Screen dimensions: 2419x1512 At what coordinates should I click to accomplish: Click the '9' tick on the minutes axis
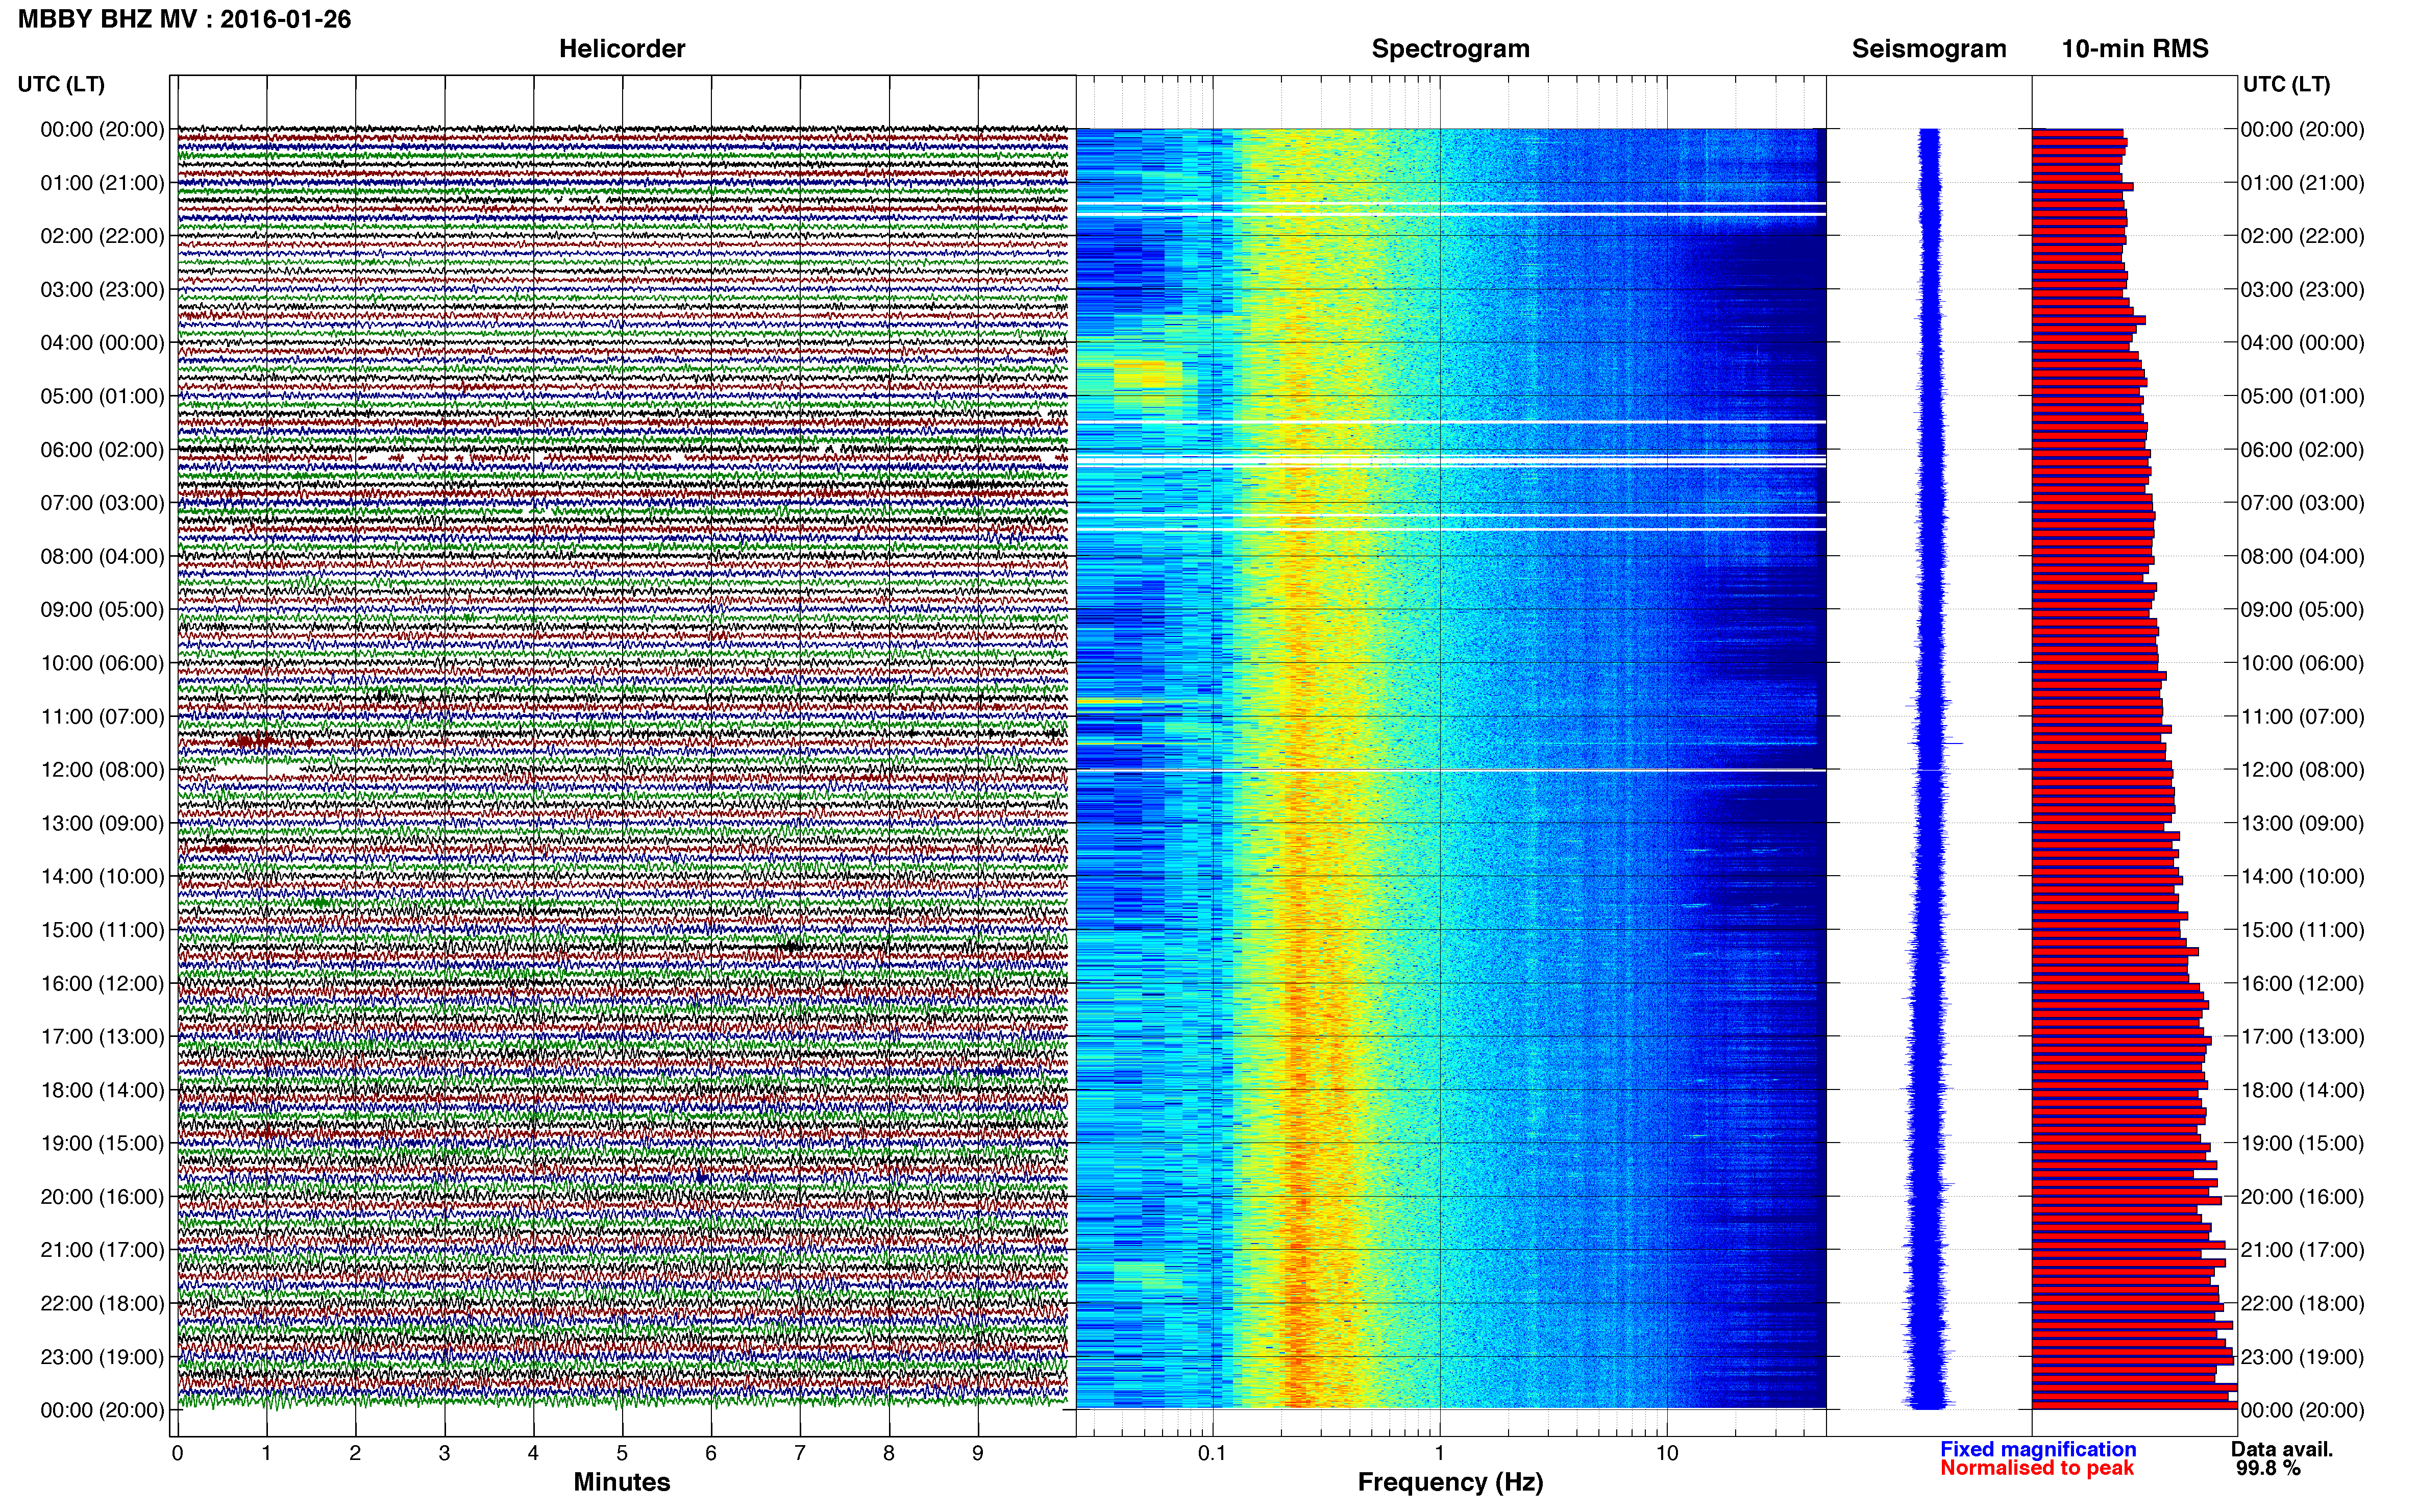pyautogui.click(x=978, y=1453)
